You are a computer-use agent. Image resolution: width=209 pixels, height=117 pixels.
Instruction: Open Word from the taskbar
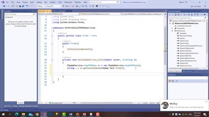71,114
